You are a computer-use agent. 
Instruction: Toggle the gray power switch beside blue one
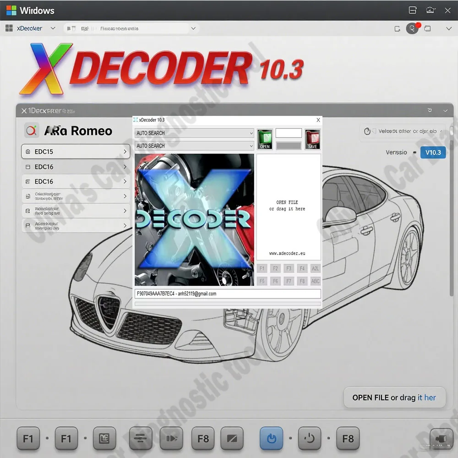click(x=310, y=438)
